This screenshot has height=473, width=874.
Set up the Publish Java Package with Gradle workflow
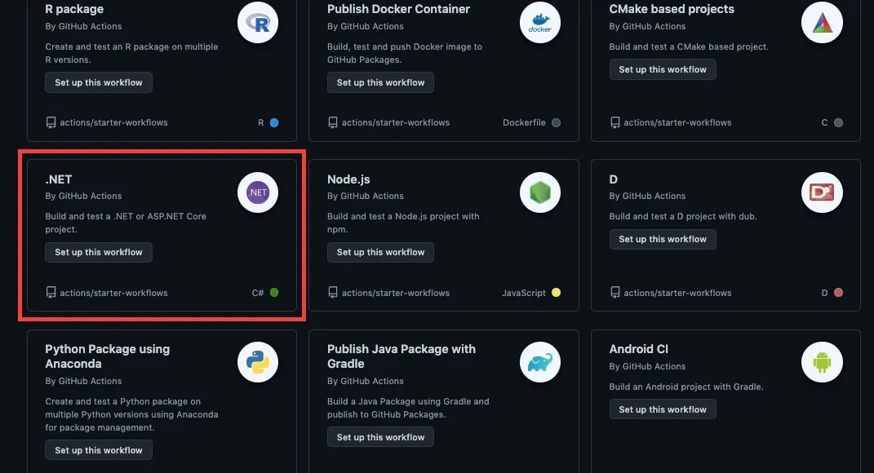click(381, 437)
